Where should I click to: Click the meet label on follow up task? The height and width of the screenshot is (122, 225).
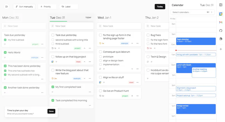tap(78, 62)
